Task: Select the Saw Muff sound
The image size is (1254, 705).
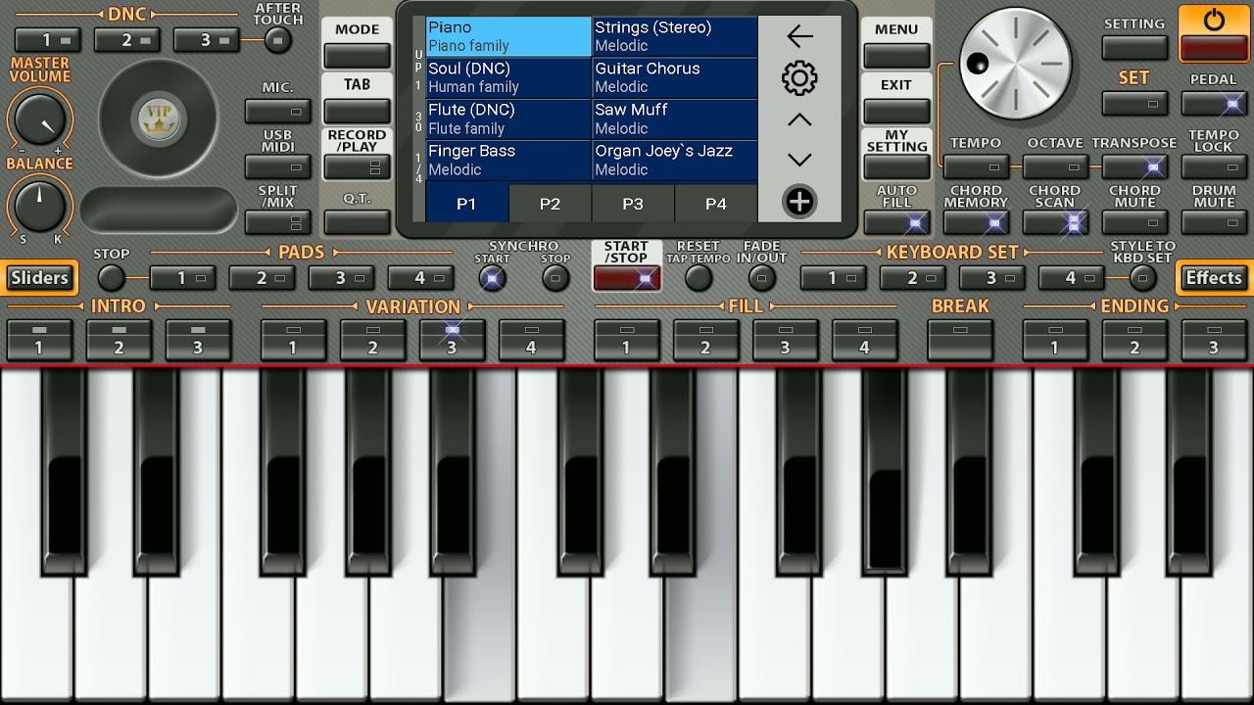Action: coord(675,118)
